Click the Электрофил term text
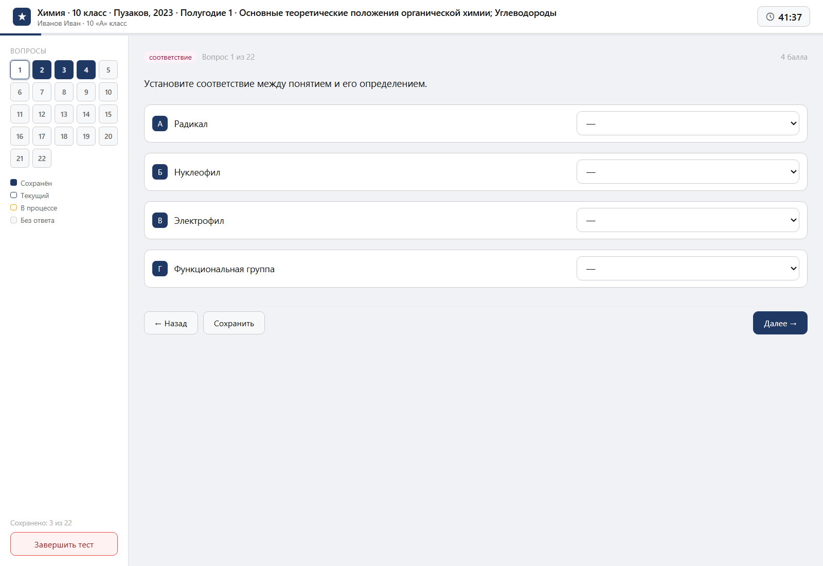823x566 pixels. 199,221
